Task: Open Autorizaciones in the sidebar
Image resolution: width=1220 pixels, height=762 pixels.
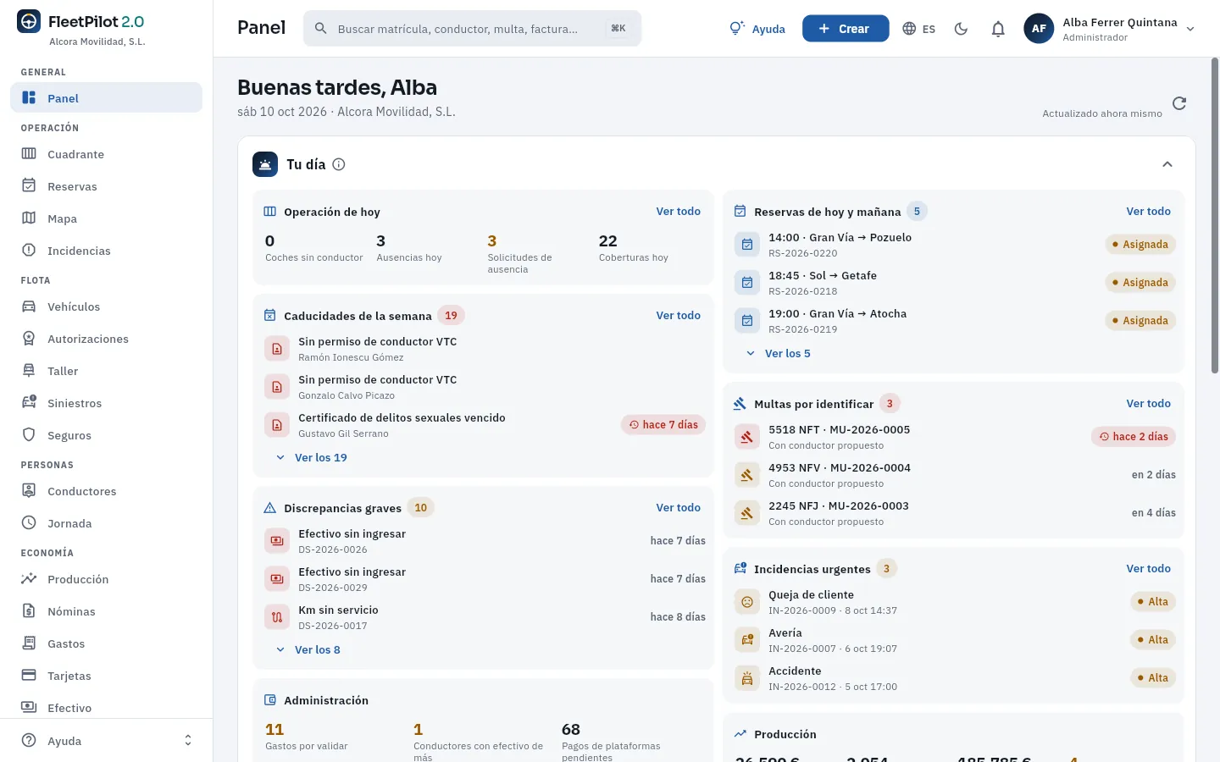Action: click(x=106, y=339)
